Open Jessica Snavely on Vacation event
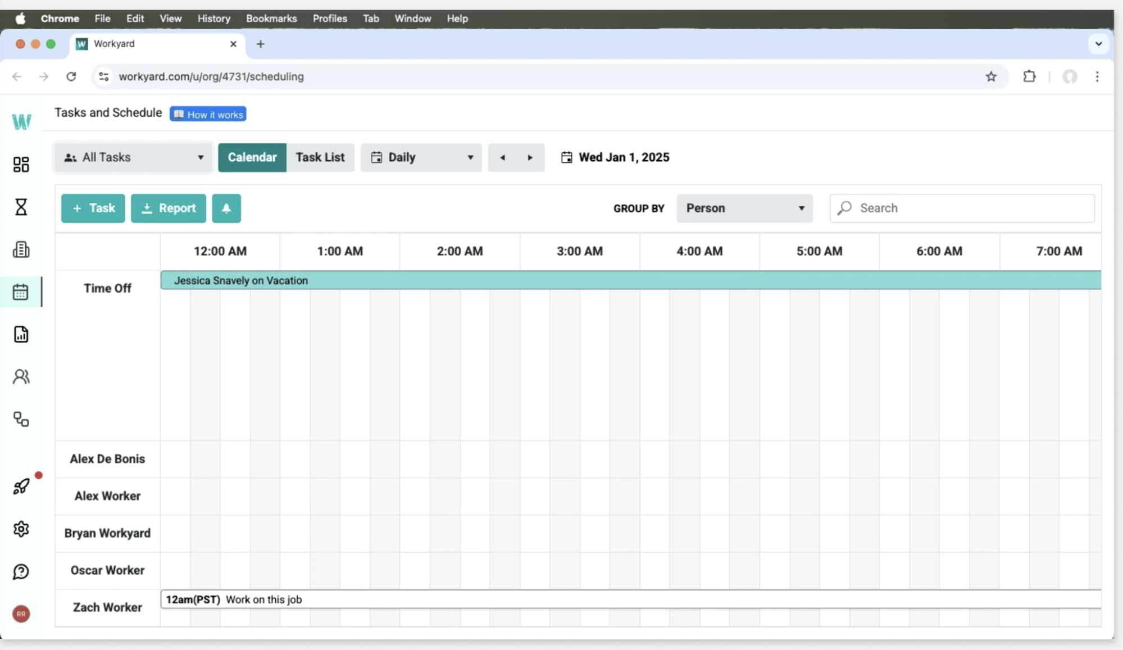 631,280
